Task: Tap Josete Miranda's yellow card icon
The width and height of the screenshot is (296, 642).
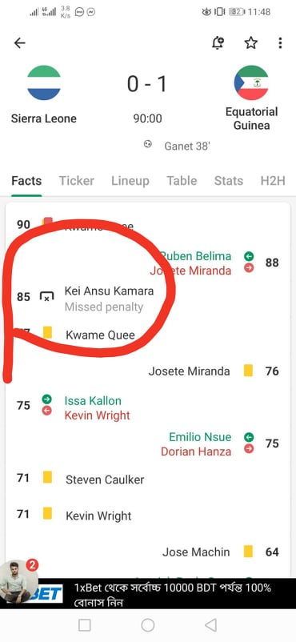Action: (248, 371)
